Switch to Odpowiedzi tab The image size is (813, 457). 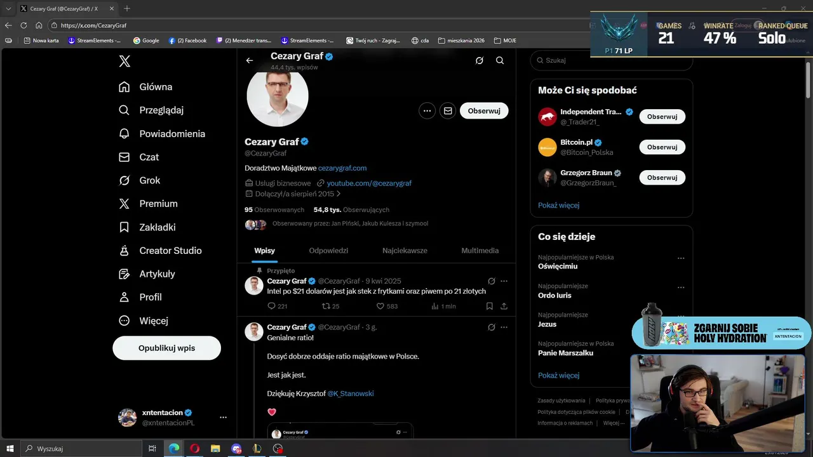pyautogui.click(x=328, y=251)
